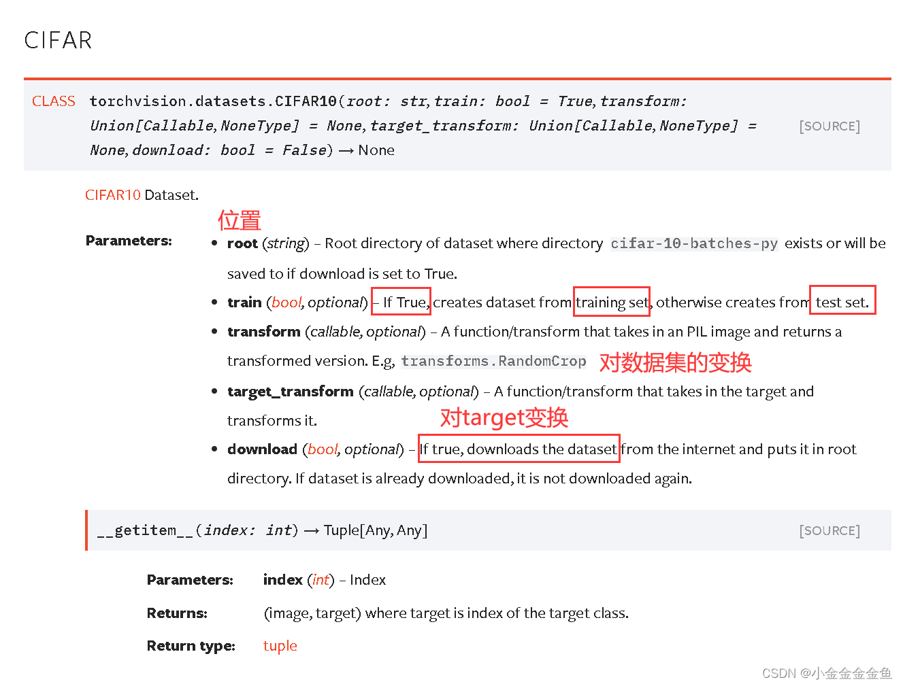The height and width of the screenshot is (686, 903).
Task: Click the red CIFAR10 link before Dataset
Action: [x=113, y=195]
